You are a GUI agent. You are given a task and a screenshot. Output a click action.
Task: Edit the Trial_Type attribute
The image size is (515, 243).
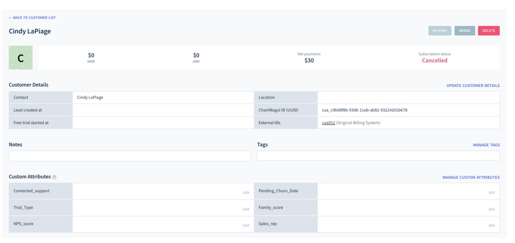point(246,209)
